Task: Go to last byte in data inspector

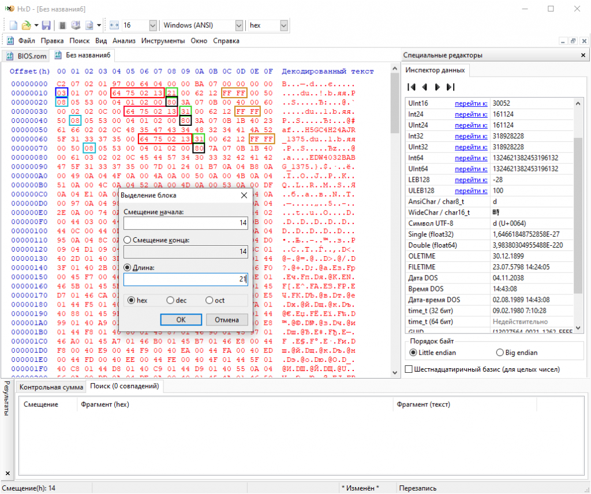Action: (450, 87)
